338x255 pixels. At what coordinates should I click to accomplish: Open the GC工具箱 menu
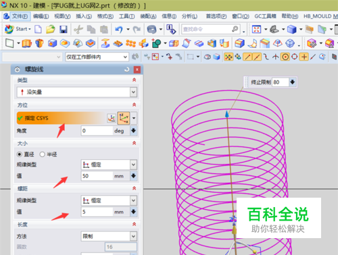point(265,16)
